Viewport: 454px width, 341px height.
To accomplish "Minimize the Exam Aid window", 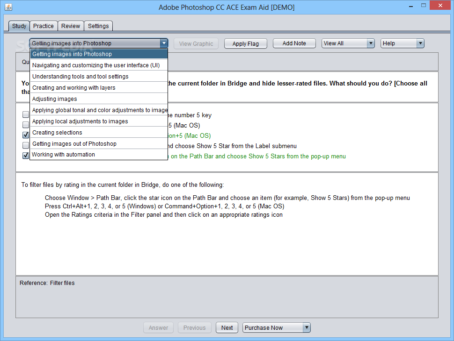I will [x=410, y=6].
